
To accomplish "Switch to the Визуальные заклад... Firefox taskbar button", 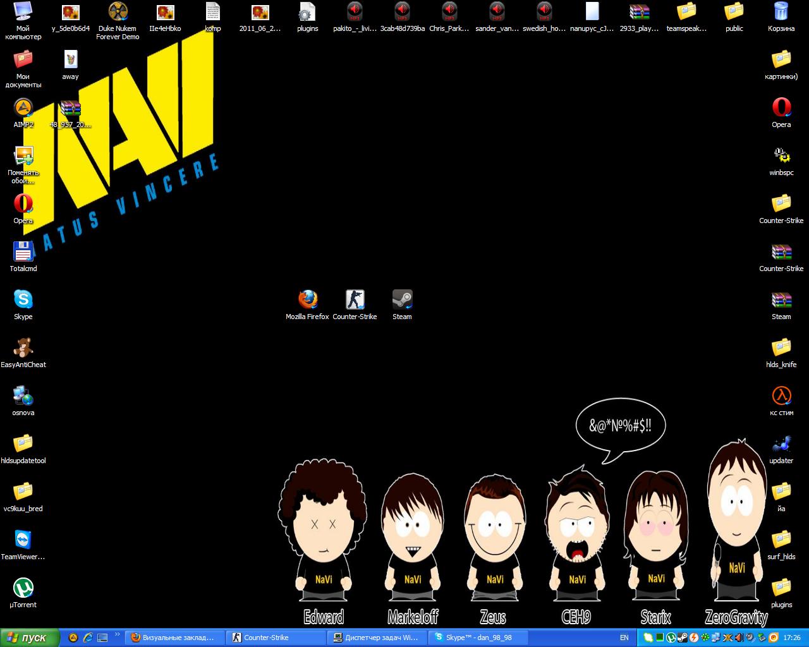I will [x=176, y=638].
